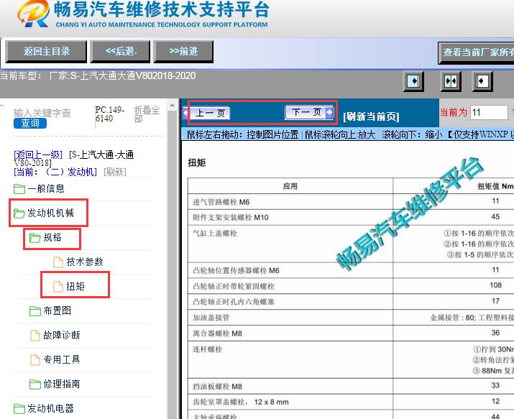Click the 当前: (二) 发动机 link
This screenshot has height=419, width=514.
[x=55, y=172]
